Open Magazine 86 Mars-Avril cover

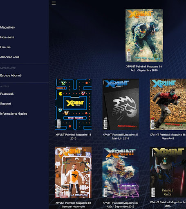pos(168,104)
